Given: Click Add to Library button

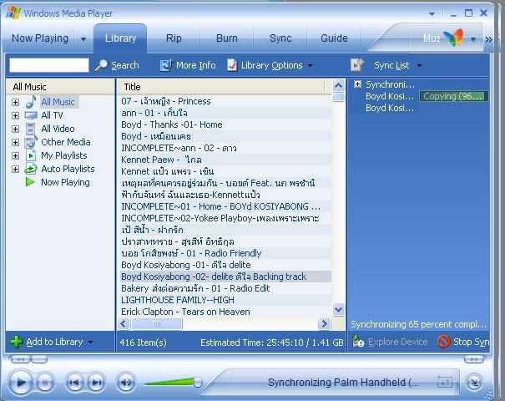Looking at the screenshot, I should click(x=51, y=342).
